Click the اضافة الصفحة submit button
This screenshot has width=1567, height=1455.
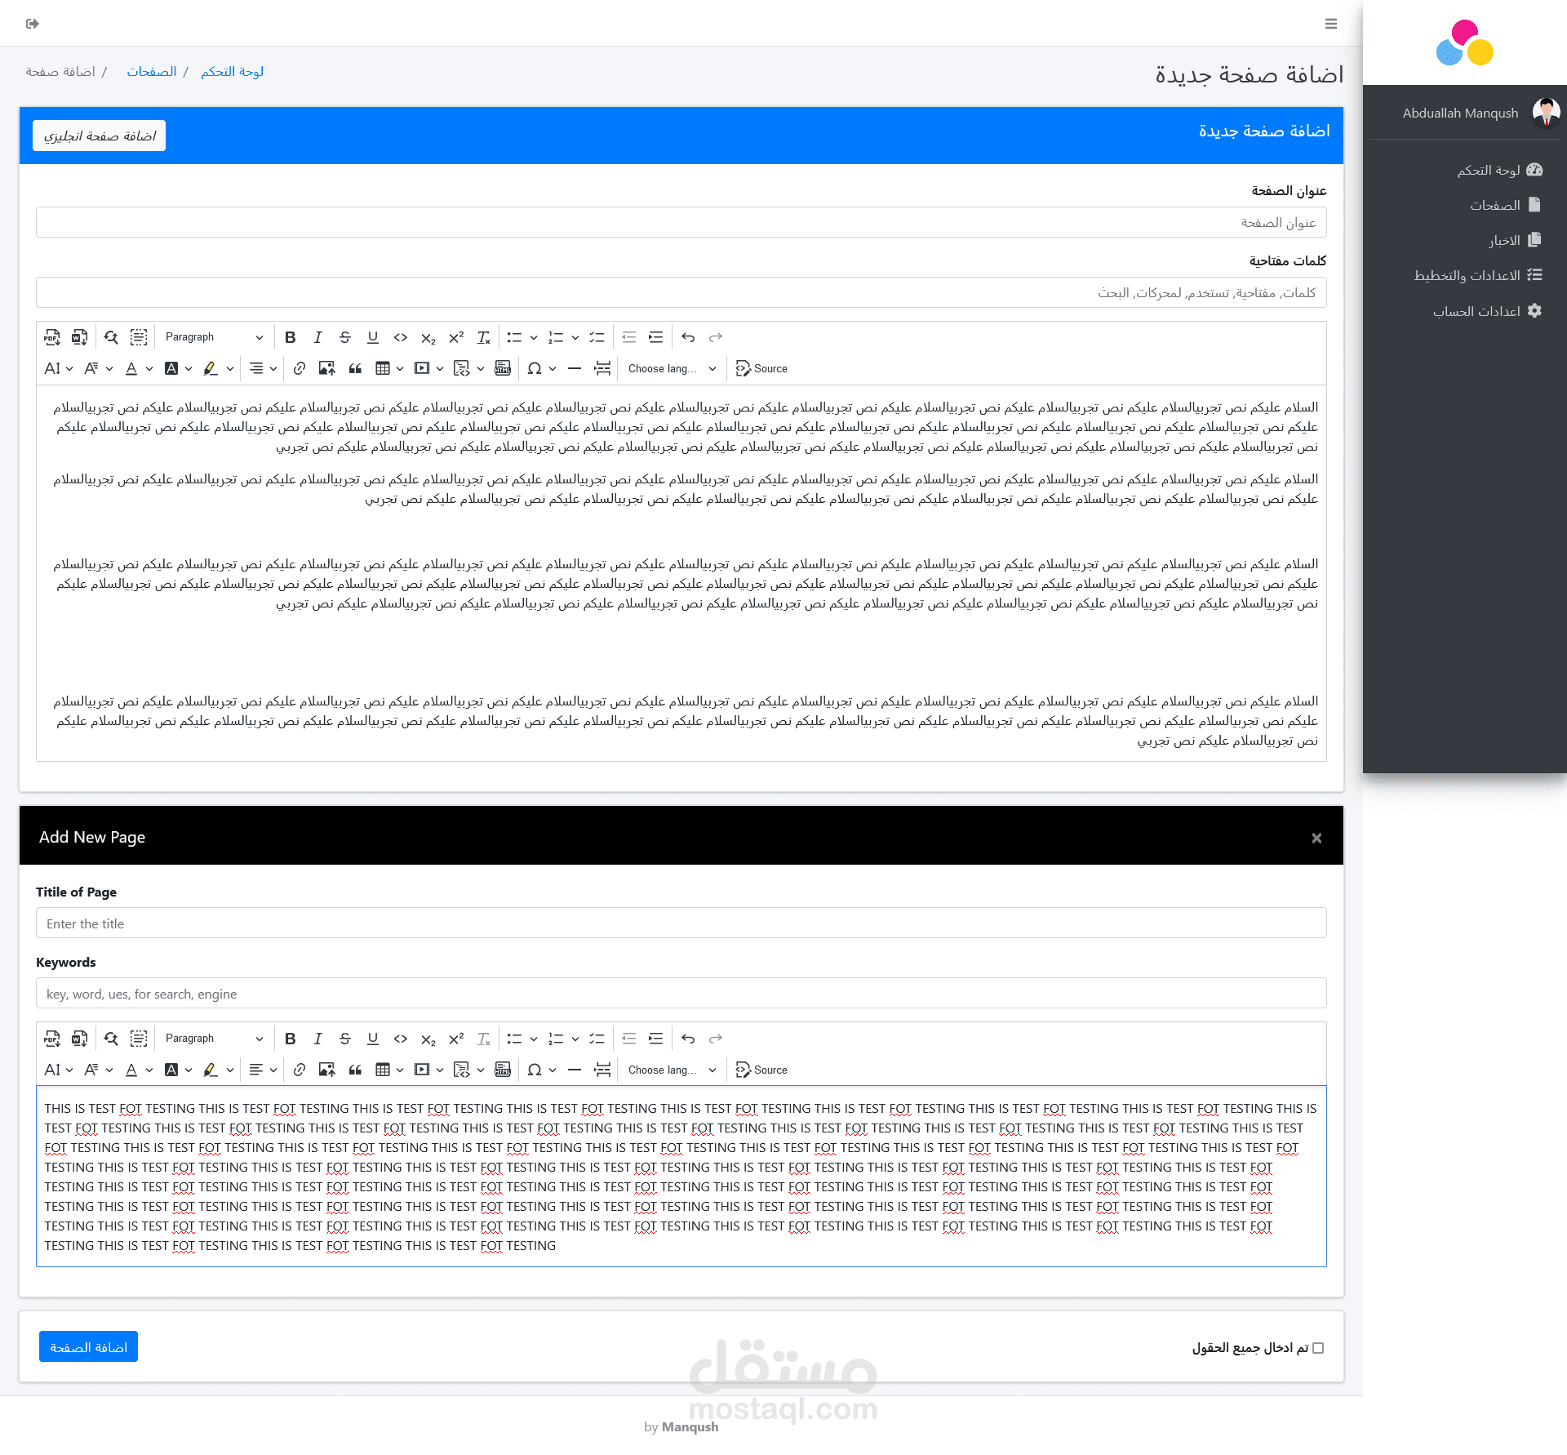tap(88, 1347)
